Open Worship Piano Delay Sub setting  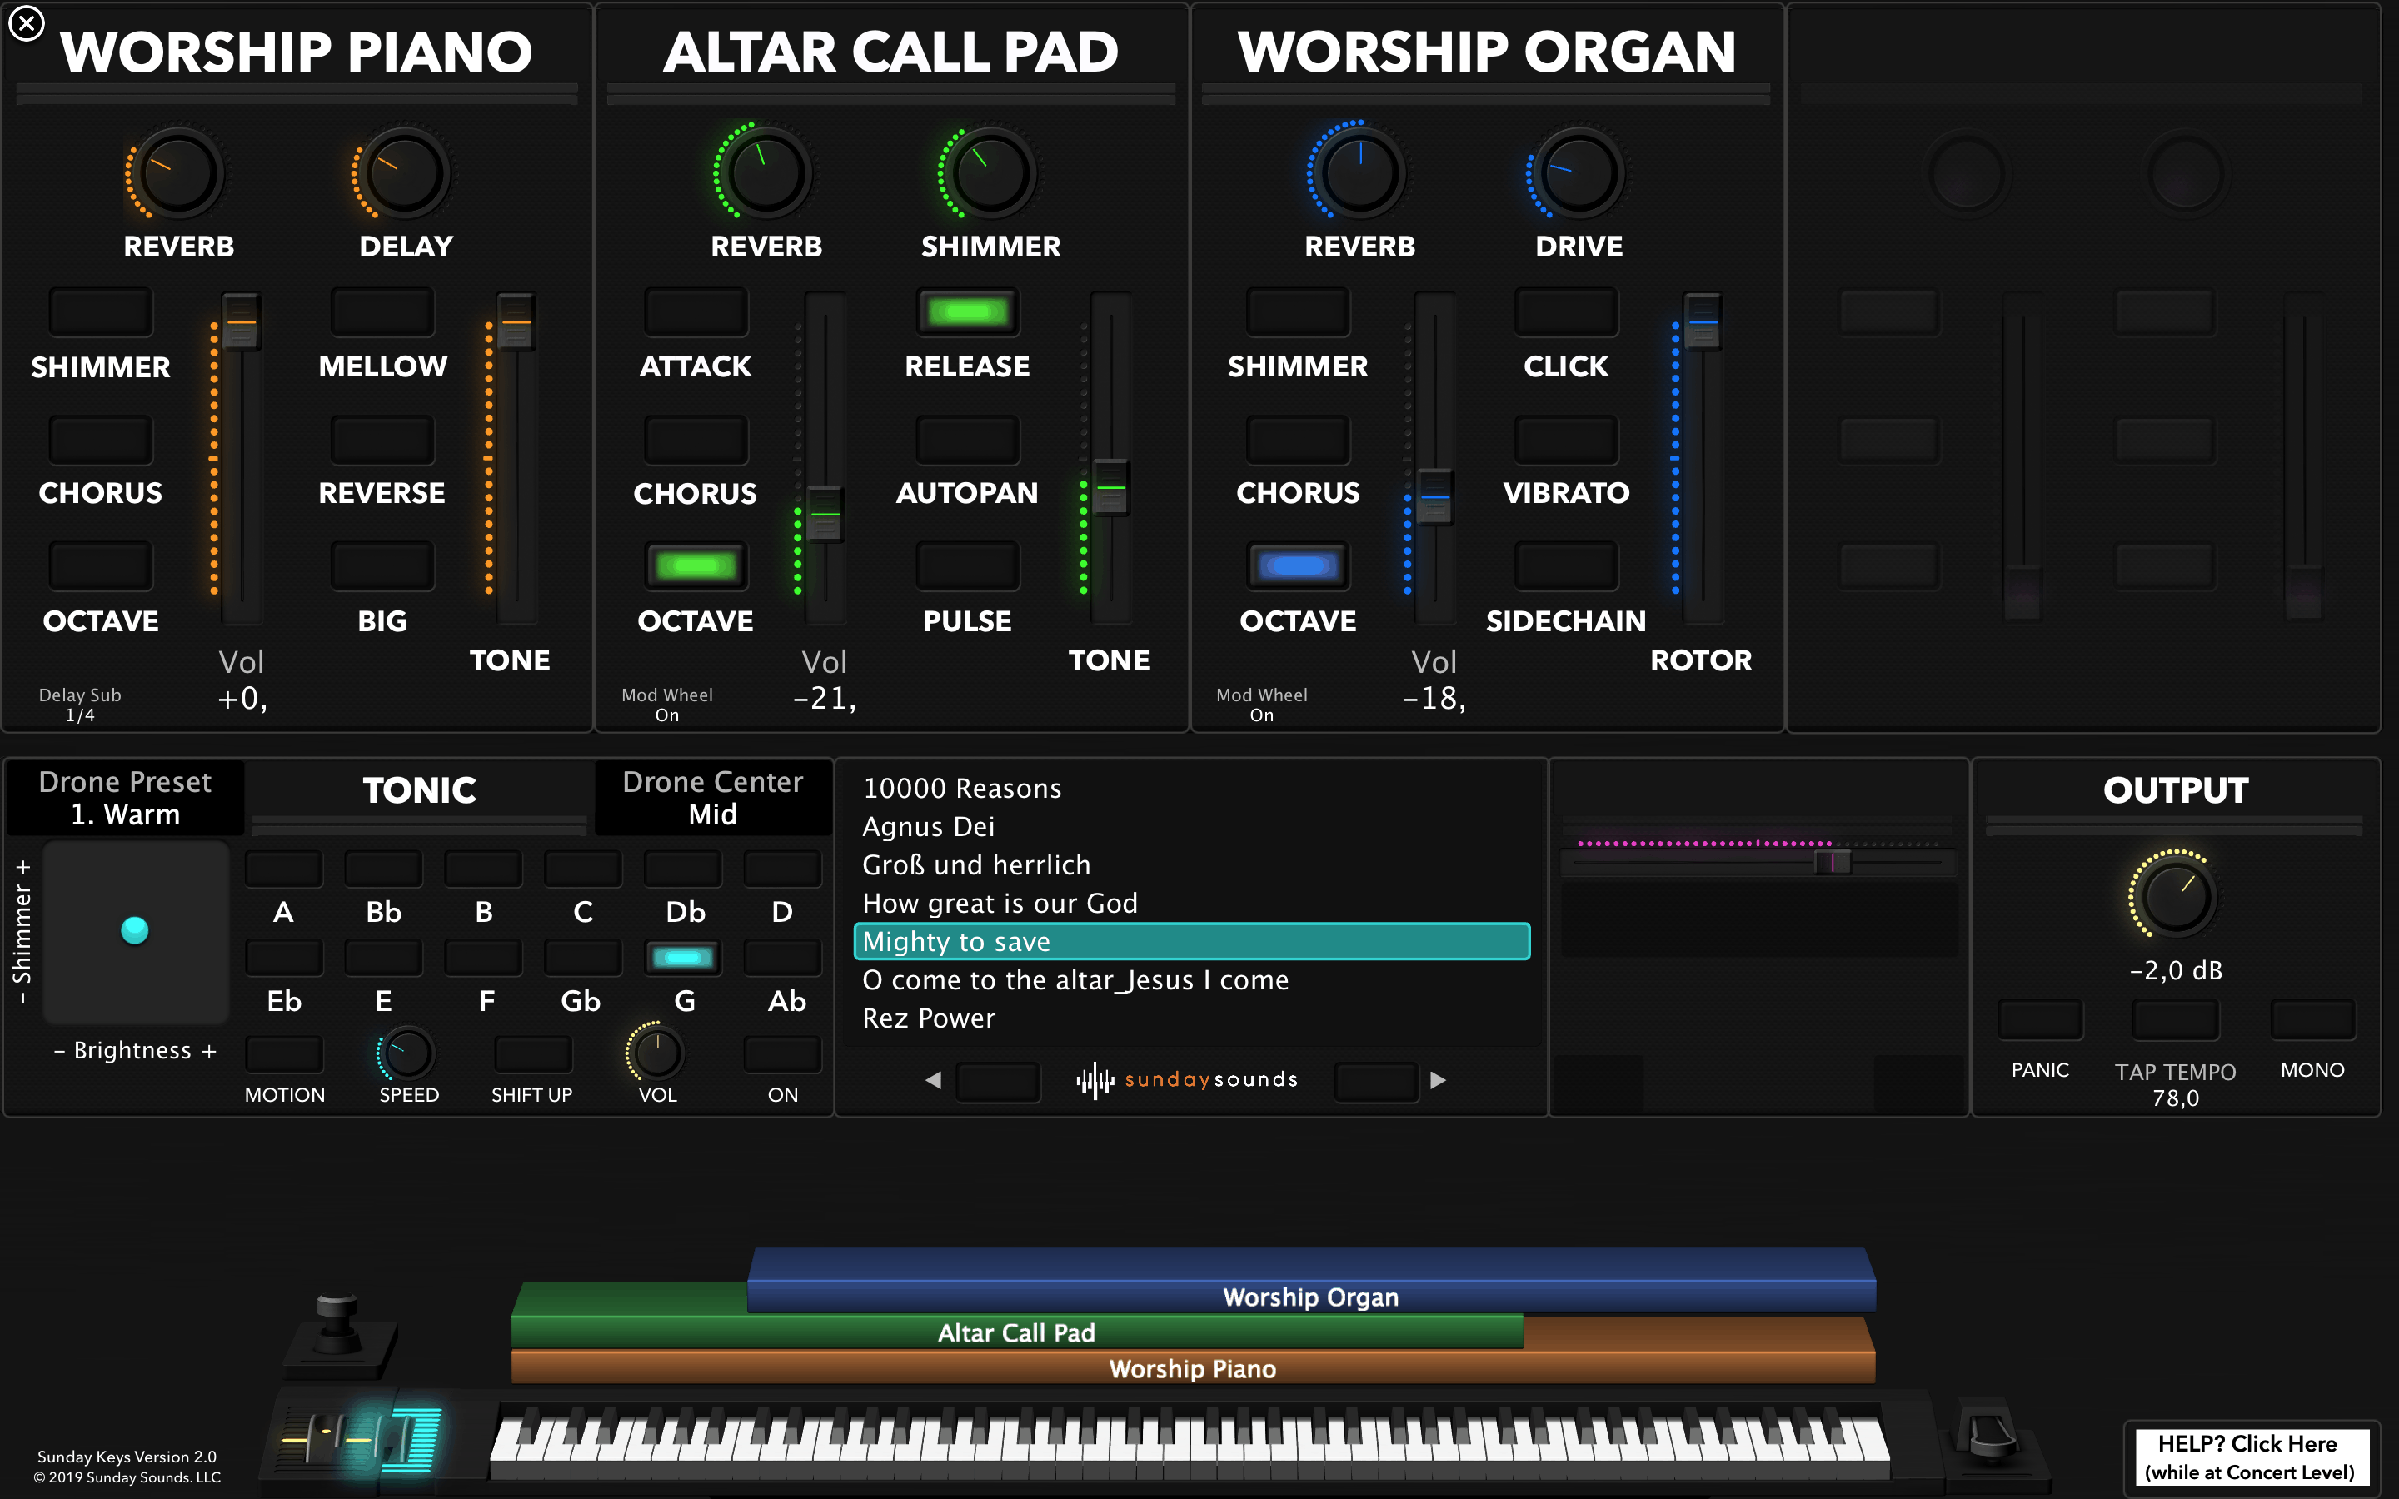coord(79,705)
